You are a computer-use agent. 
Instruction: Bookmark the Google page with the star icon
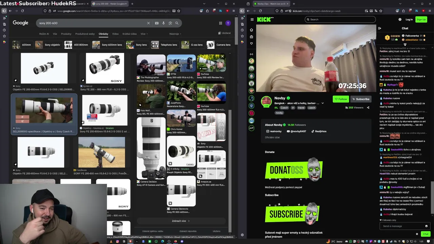[179, 11]
